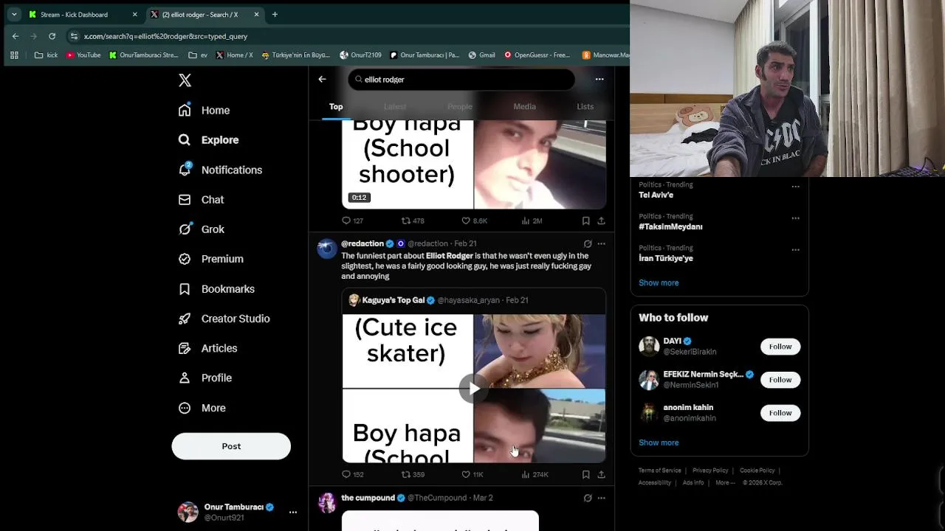Open search options three-dot menu
The image size is (945, 531).
[599, 79]
